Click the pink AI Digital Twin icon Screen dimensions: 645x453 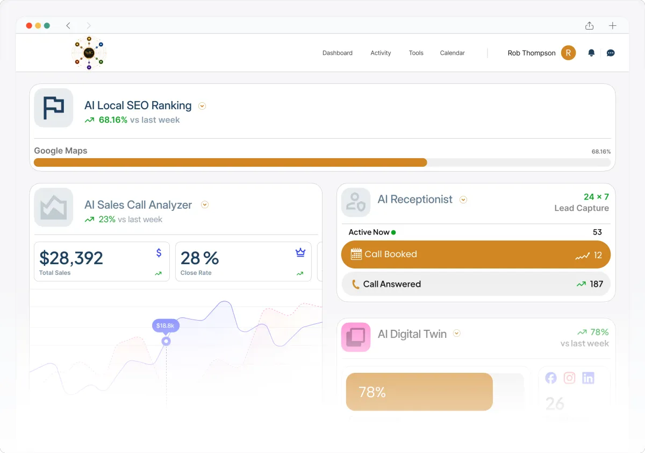[356, 337]
